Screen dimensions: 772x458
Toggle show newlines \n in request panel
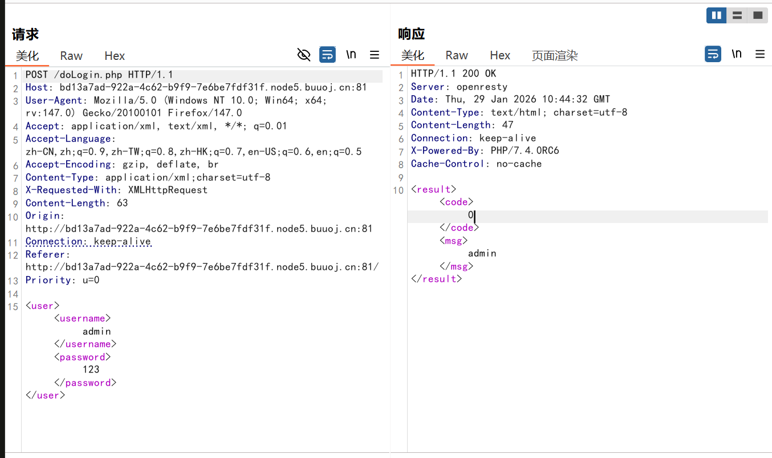point(351,55)
